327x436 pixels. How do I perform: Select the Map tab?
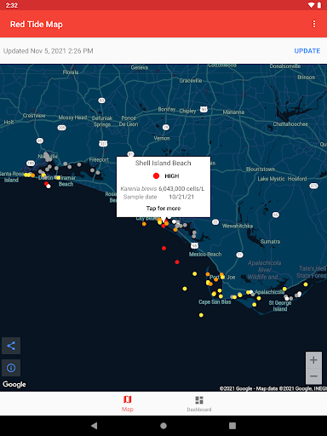coord(128,404)
